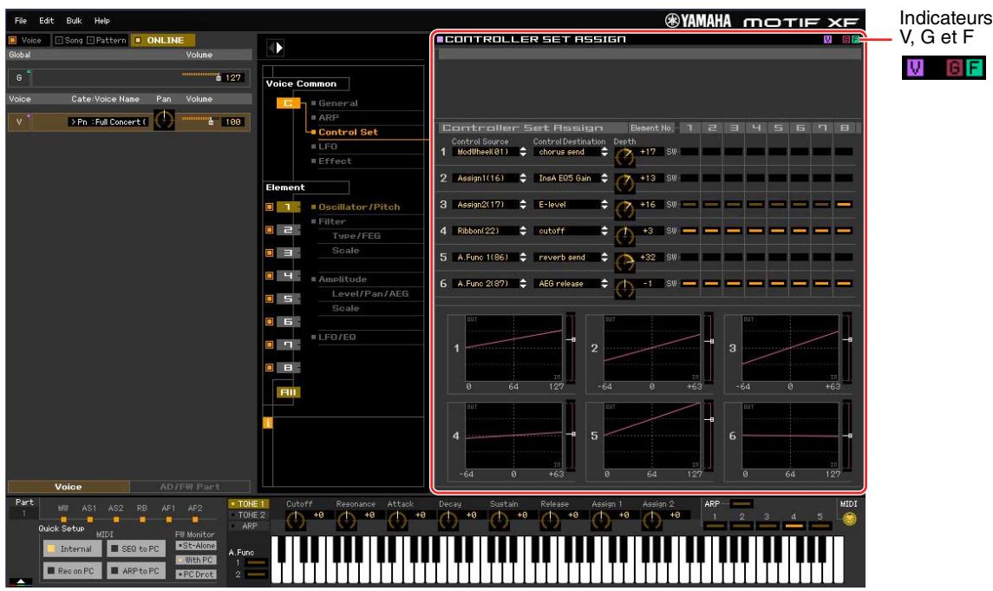Open Oscillator/Pitch element page

(359, 207)
